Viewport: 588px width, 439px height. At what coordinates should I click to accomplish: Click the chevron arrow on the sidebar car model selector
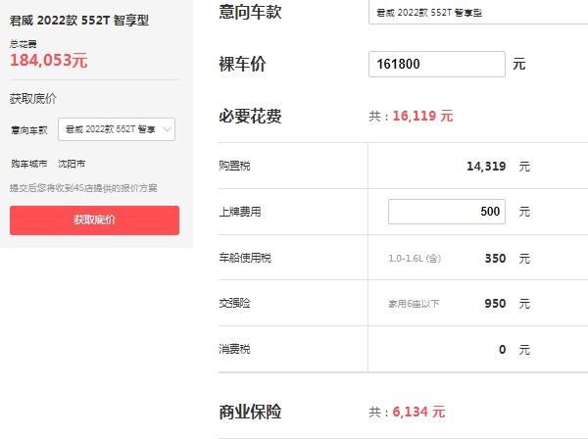(168, 129)
